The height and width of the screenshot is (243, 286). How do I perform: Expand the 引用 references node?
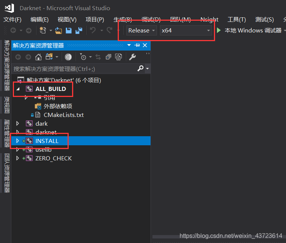point(26,97)
